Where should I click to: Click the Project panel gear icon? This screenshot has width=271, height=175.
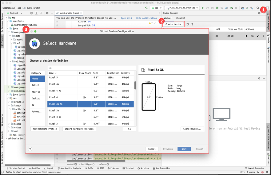(47, 13)
